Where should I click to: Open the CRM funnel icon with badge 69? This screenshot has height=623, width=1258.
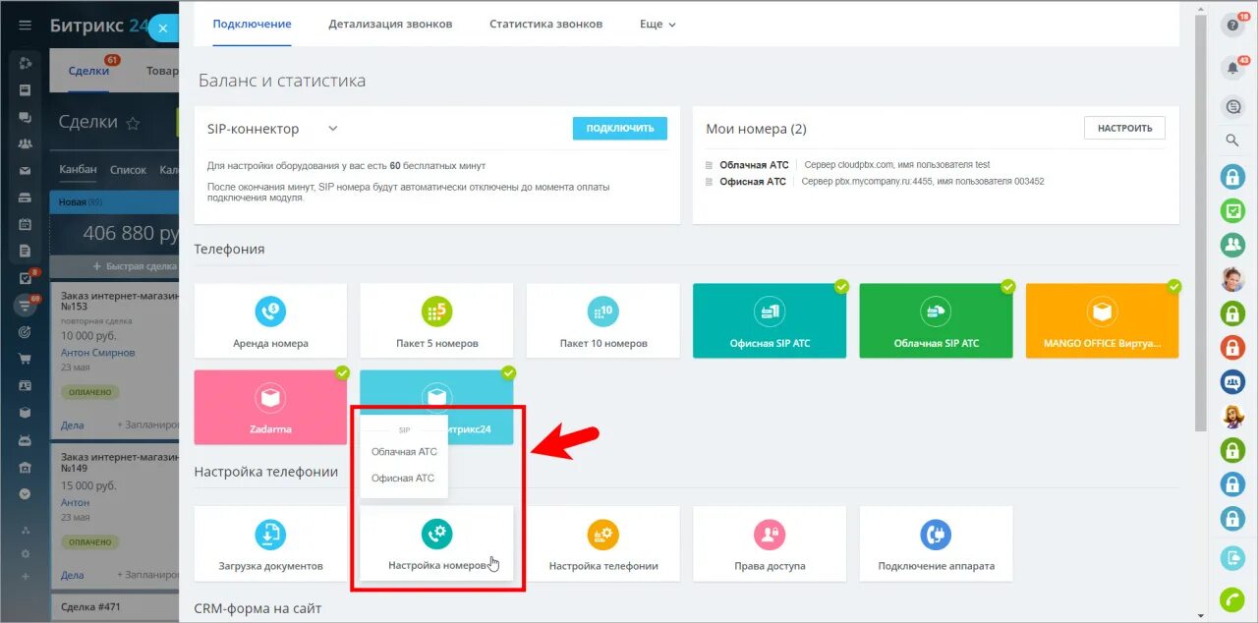point(26,305)
